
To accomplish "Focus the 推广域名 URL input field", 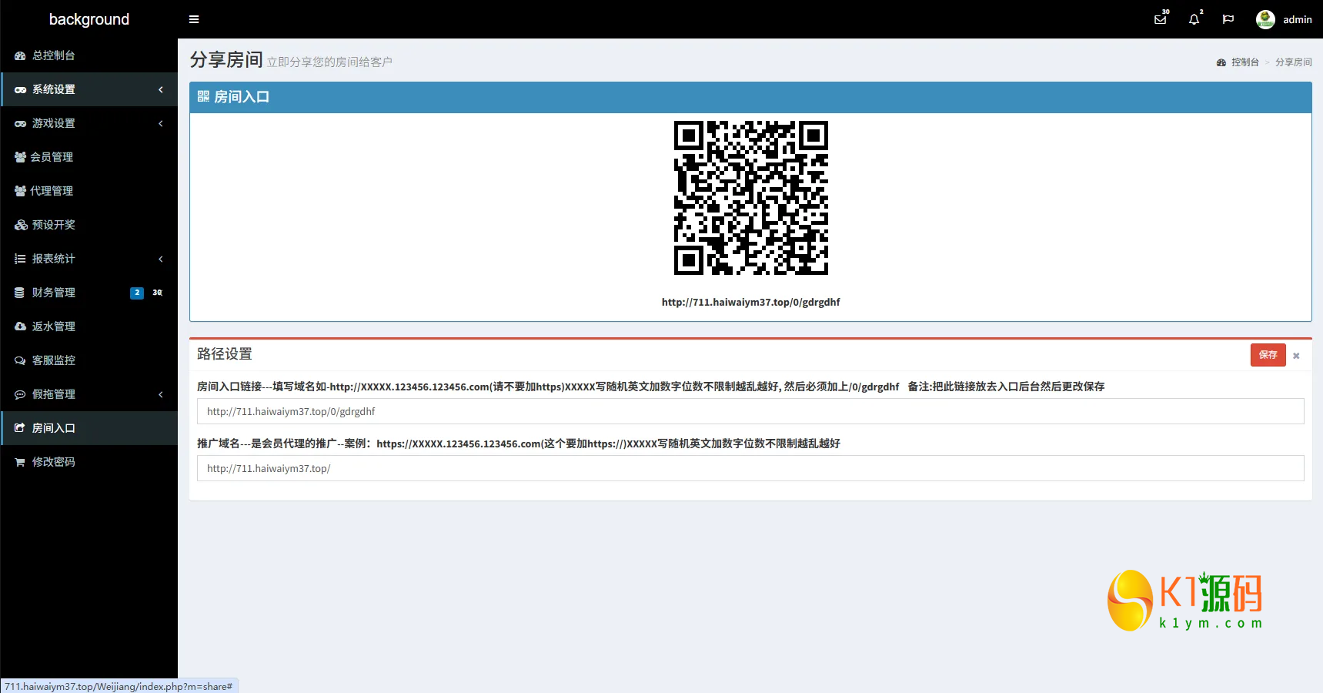I will point(750,468).
